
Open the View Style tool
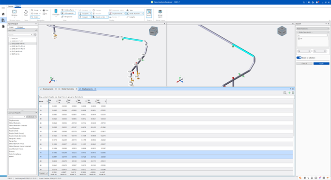[56, 13]
